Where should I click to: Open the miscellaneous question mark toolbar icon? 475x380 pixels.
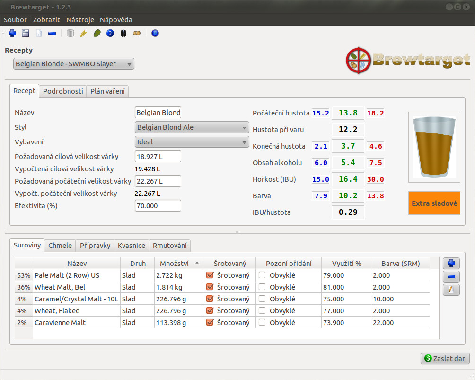[110, 33]
